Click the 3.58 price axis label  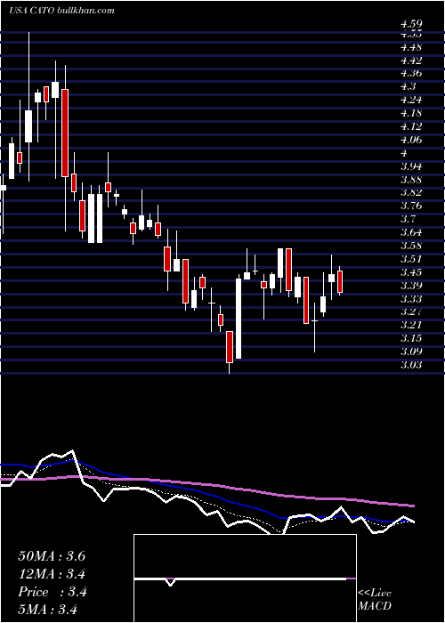411,246
